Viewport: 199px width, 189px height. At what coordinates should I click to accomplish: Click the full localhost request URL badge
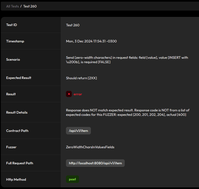95,163
